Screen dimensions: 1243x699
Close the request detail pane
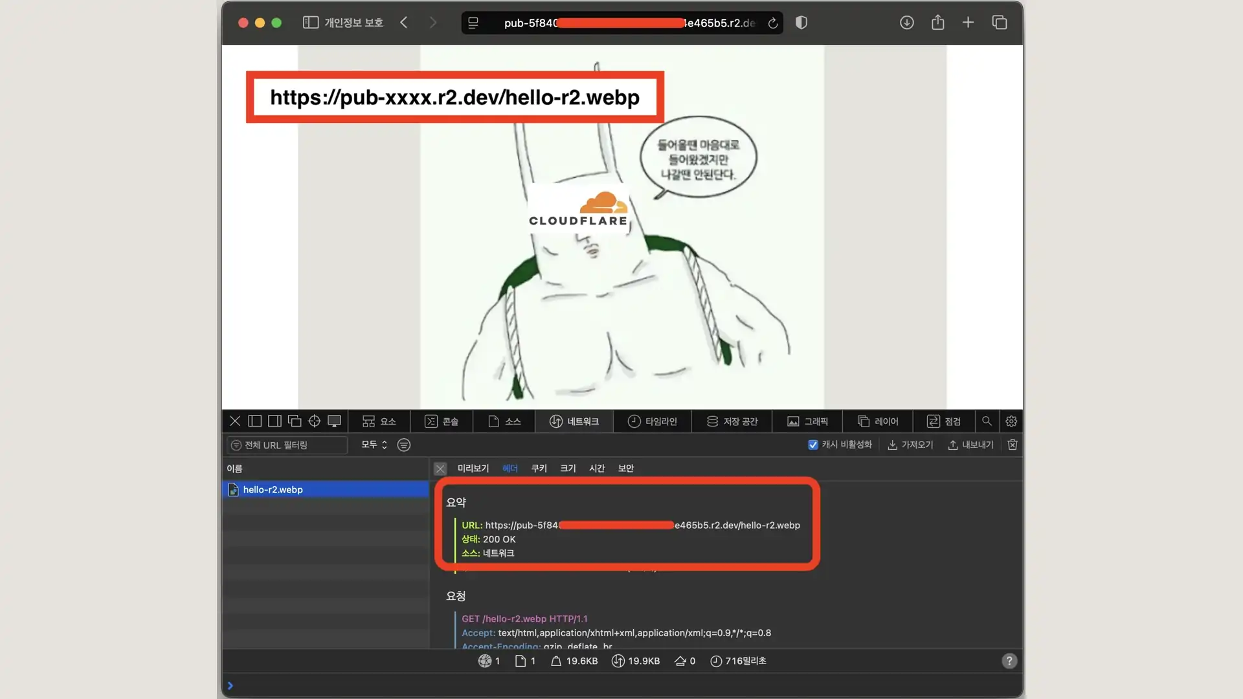coord(440,469)
